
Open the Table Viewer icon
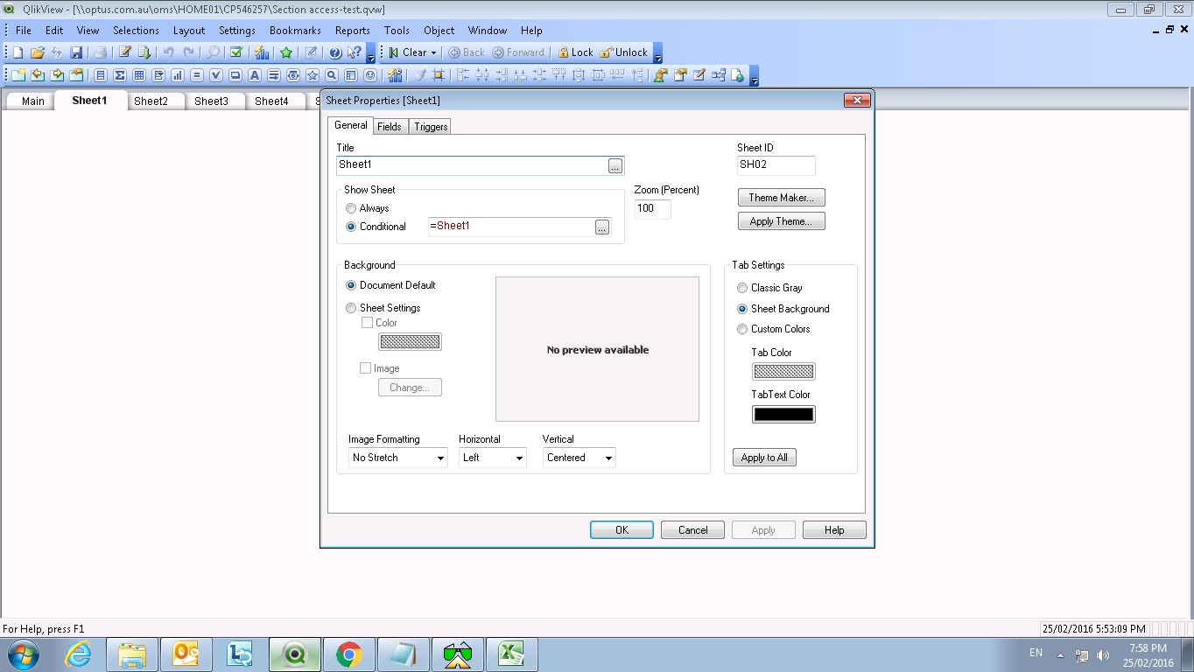(x=719, y=75)
